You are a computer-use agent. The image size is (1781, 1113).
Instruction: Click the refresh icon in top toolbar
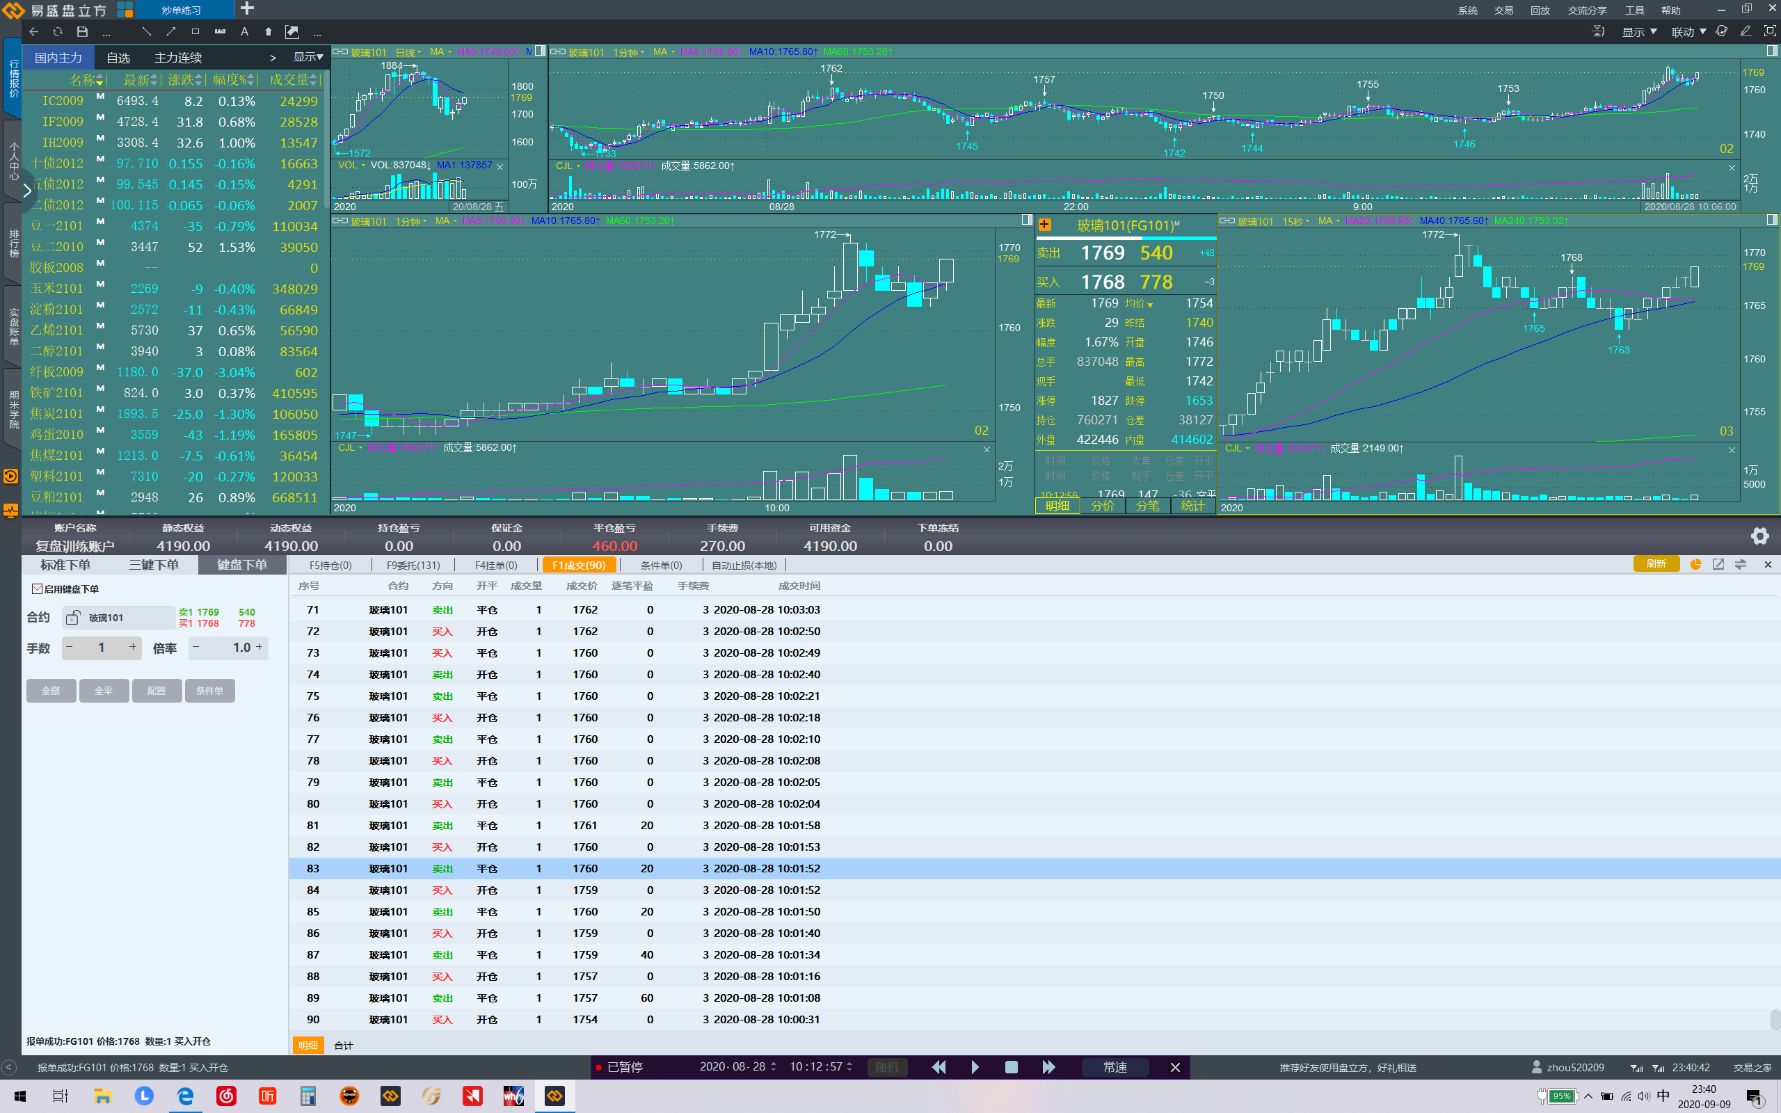58,32
